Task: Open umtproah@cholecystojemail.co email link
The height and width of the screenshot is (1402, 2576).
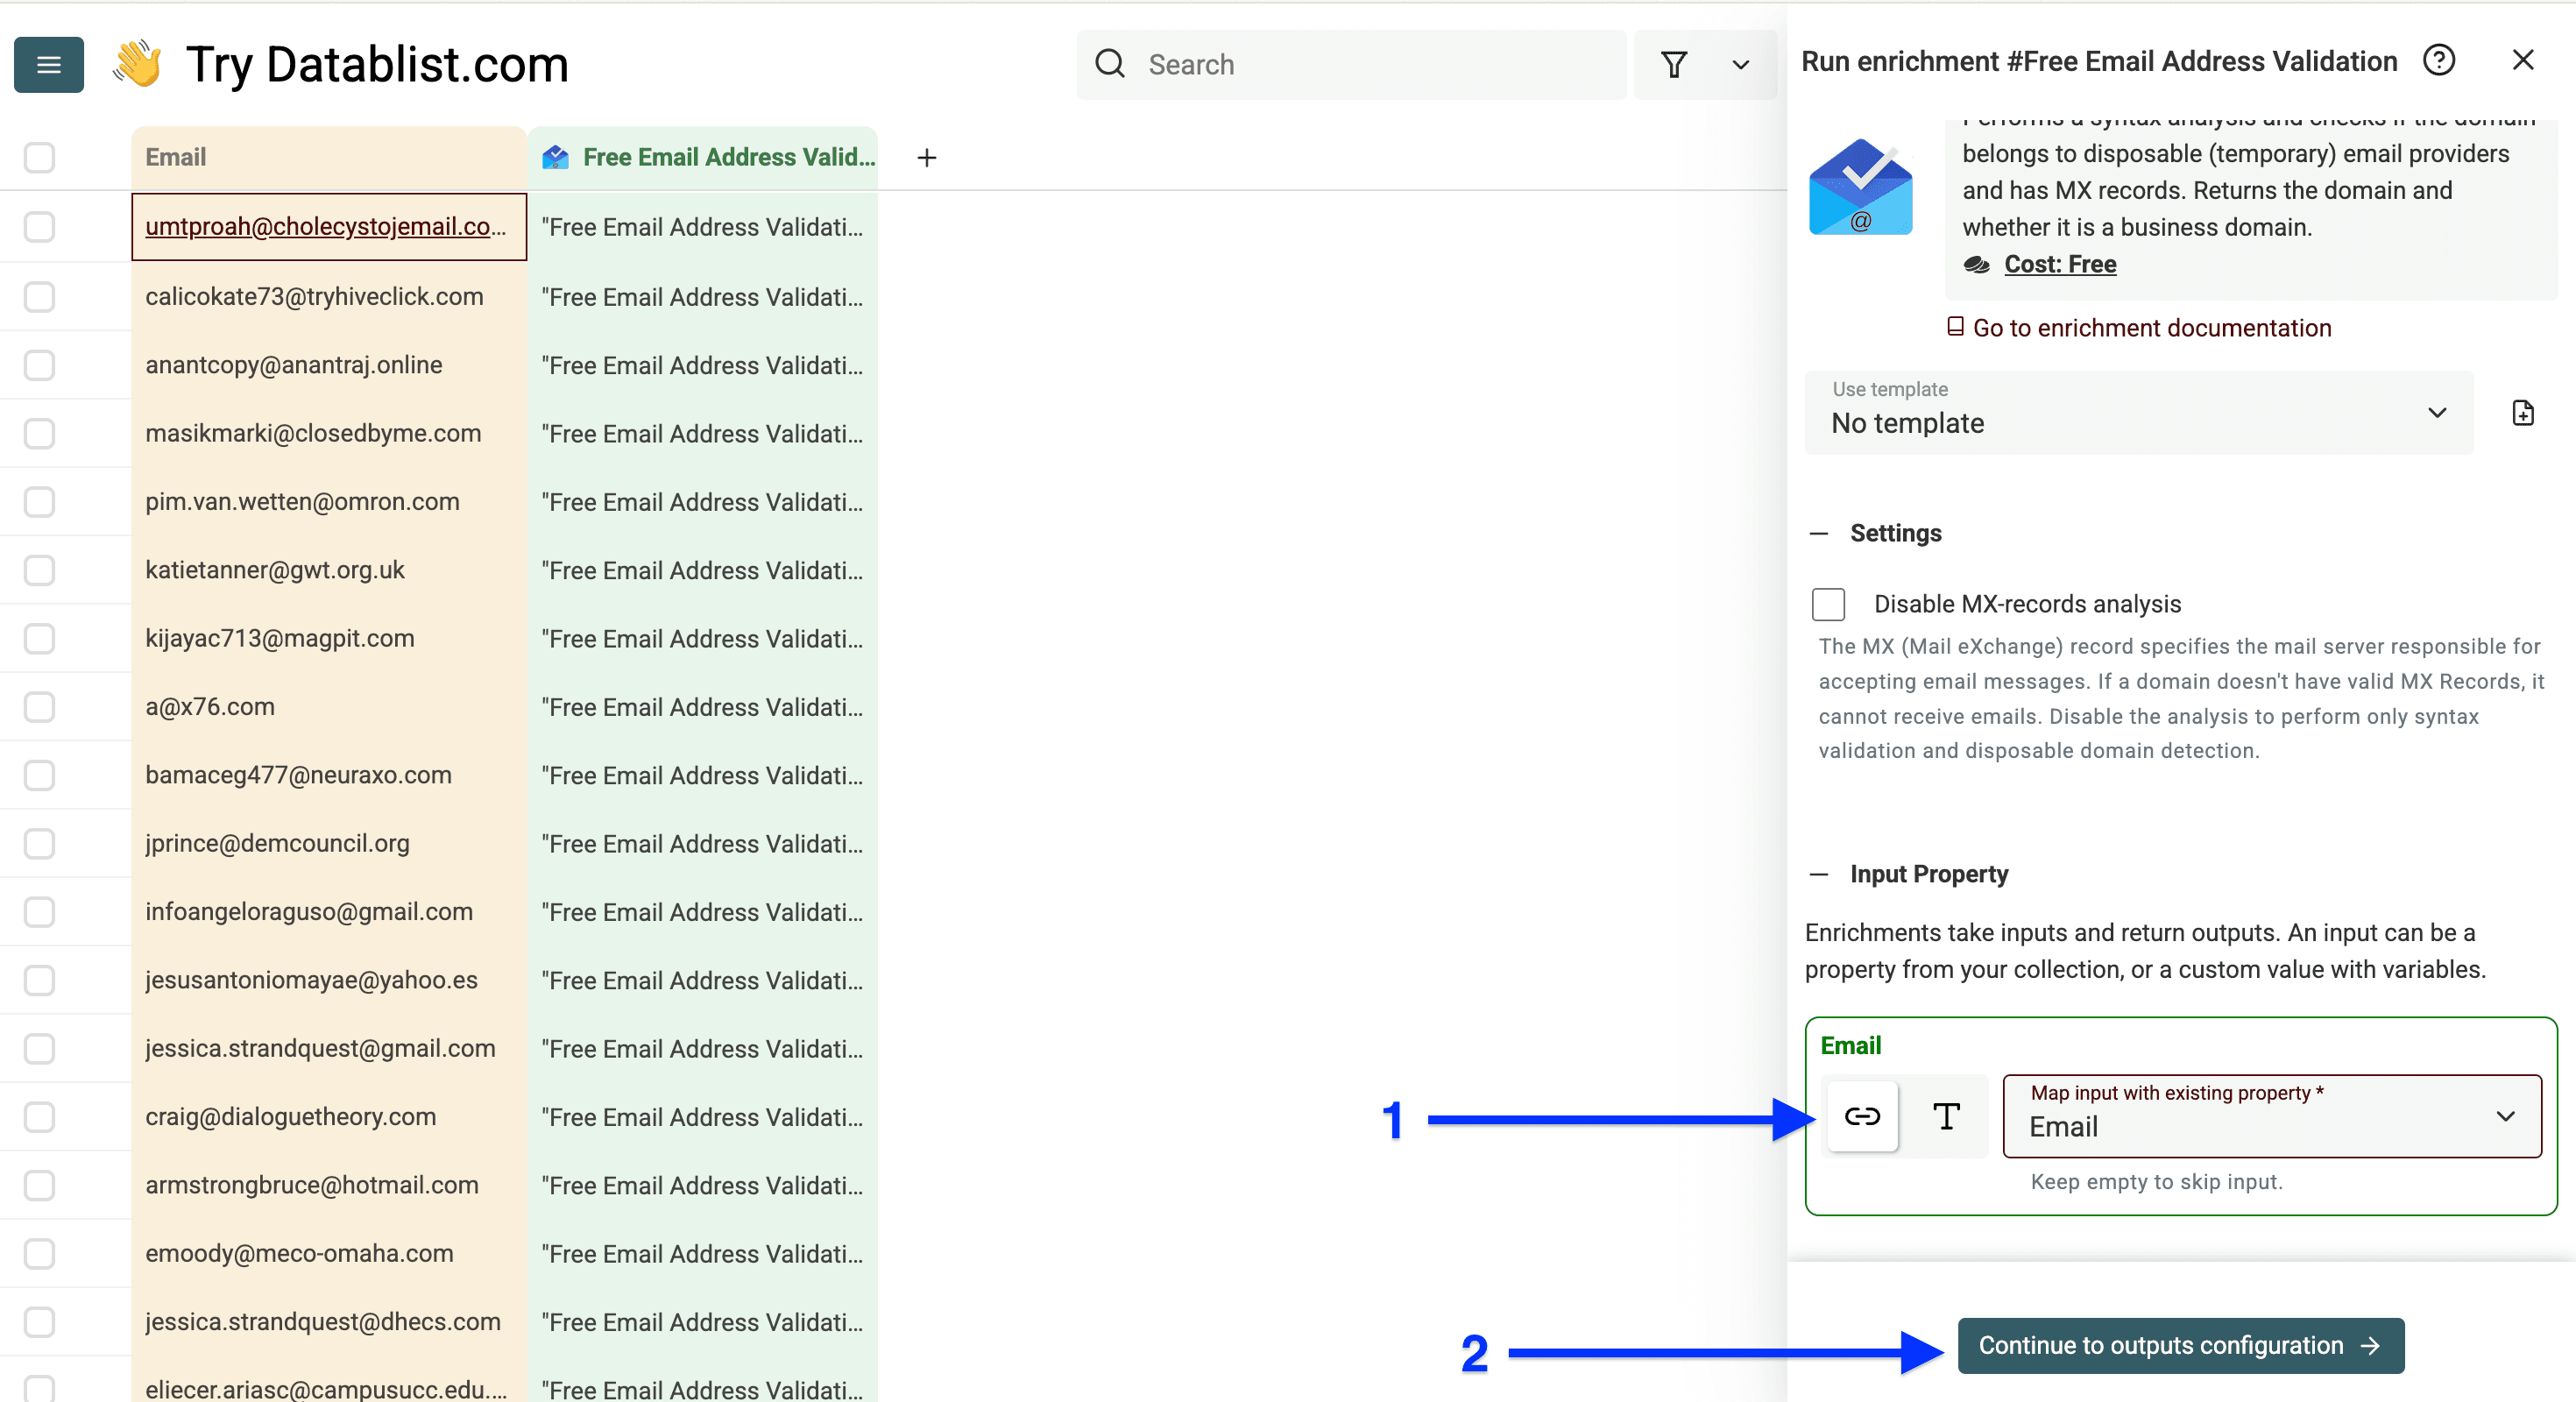Action: click(327, 226)
